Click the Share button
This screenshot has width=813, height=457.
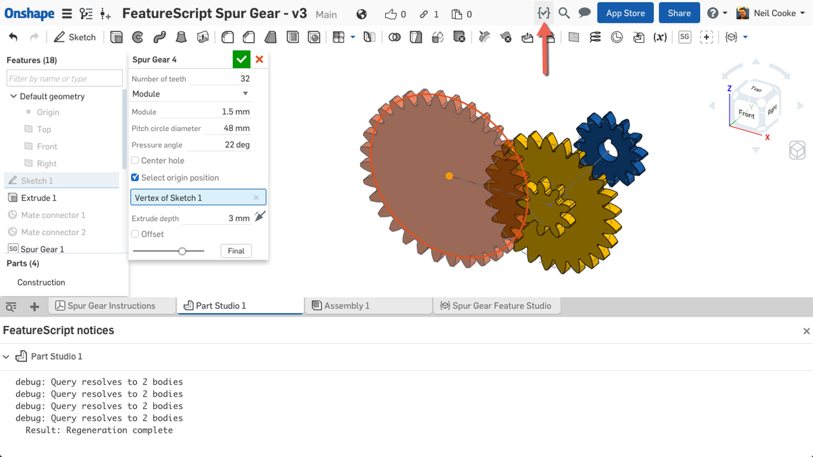[x=679, y=13]
